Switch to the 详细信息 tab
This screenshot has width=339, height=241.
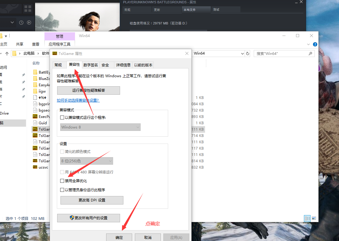click(123, 65)
